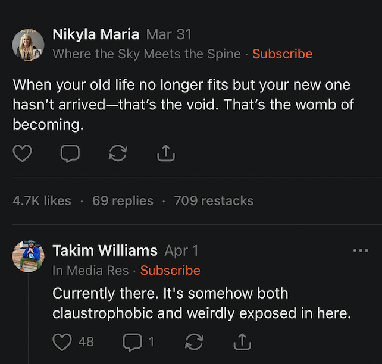This screenshot has height=364, width=382.
Task: View the 69 replies
Action: [x=123, y=201]
